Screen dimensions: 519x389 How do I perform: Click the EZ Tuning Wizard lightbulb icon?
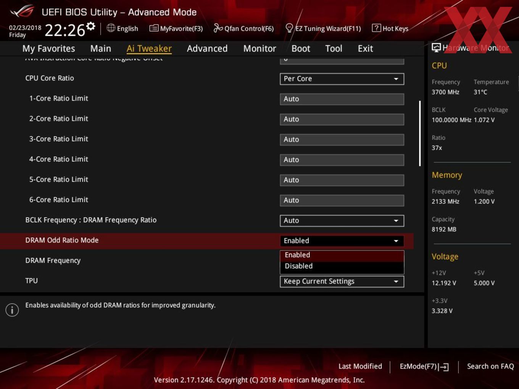tap(289, 28)
